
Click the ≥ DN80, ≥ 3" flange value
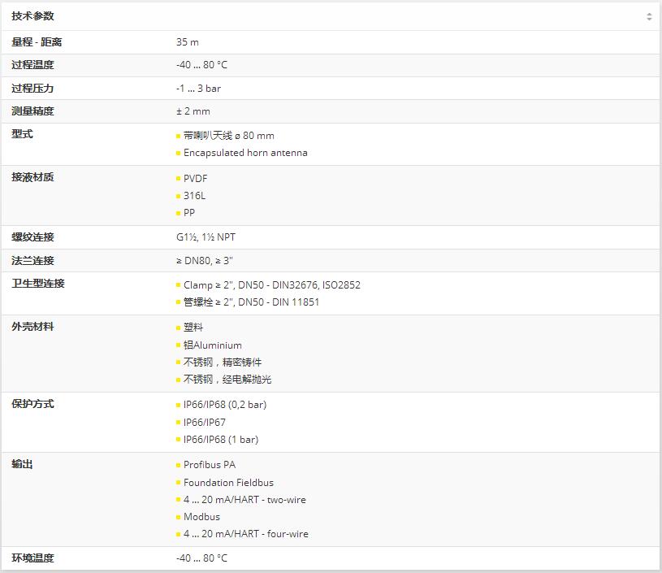[205, 261]
